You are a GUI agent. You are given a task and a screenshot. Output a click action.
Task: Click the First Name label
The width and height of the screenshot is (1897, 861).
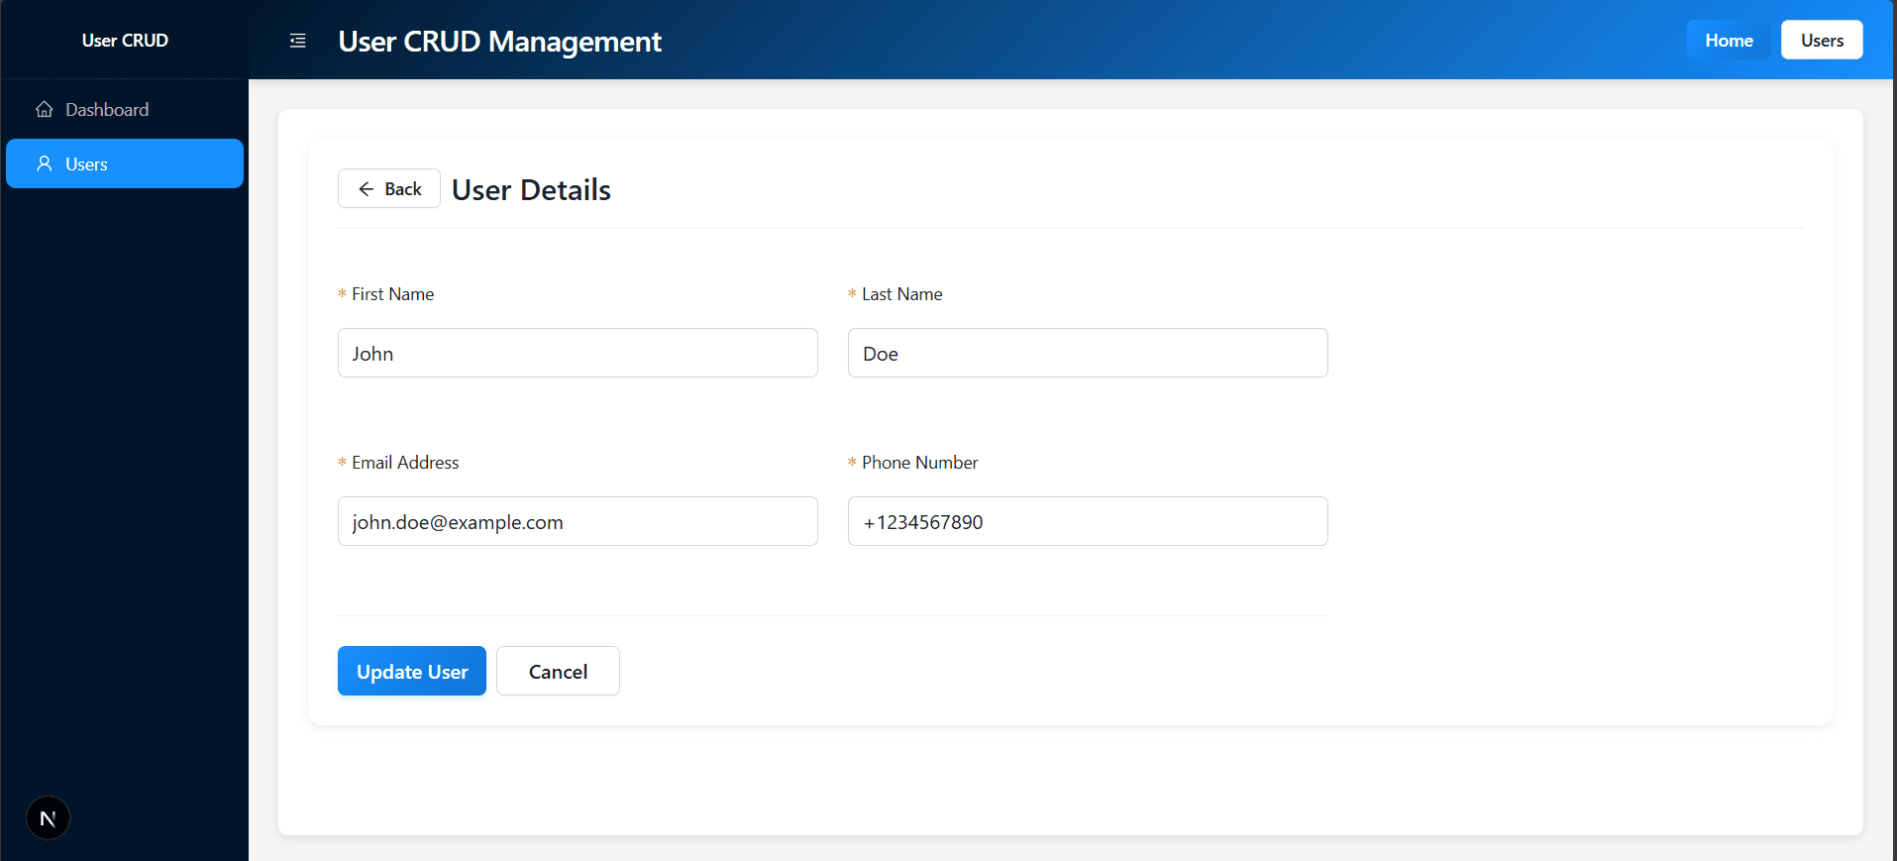(392, 294)
